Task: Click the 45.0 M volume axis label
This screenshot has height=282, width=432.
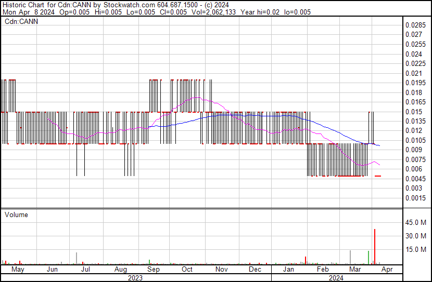Action: (415, 222)
